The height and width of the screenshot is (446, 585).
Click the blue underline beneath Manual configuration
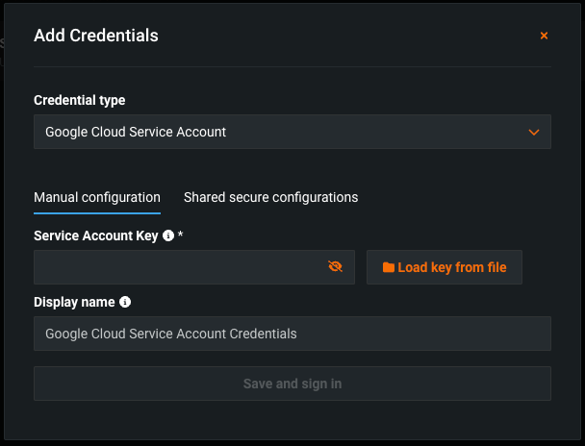coord(97,212)
